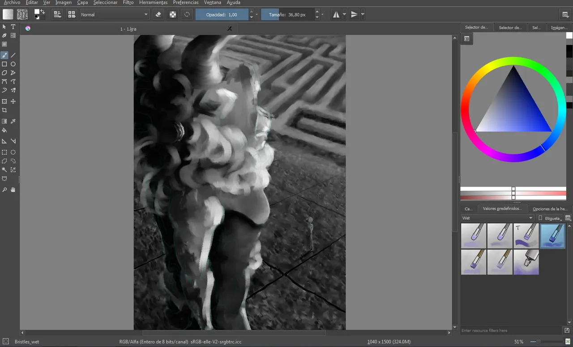Select the Ellipse tool

(13, 64)
